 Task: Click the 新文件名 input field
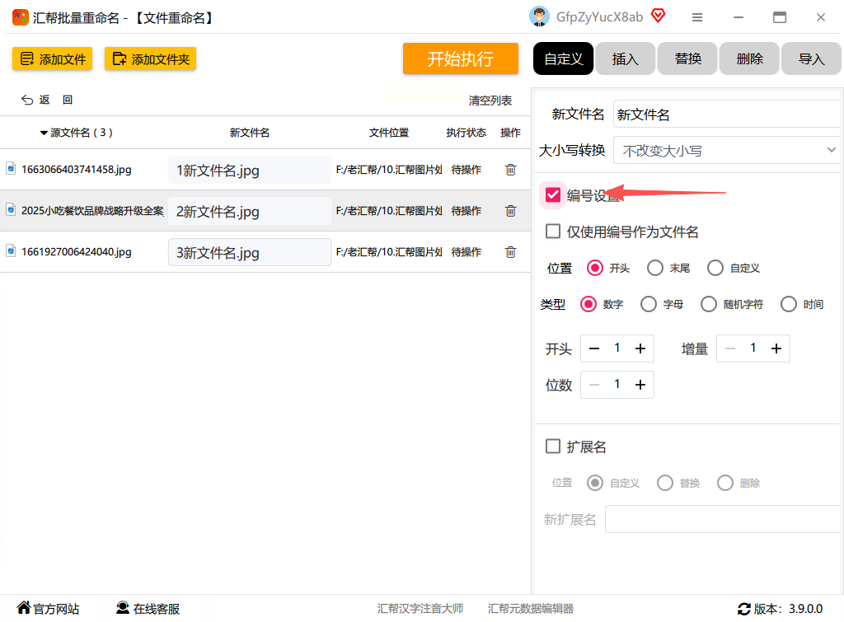pos(725,115)
